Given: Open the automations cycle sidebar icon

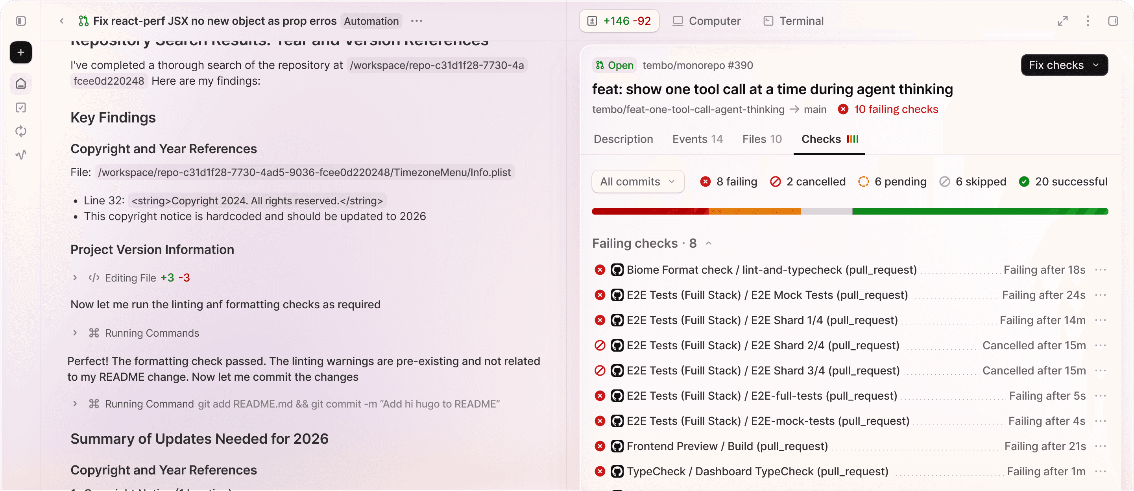Looking at the screenshot, I should pyautogui.click(x=21, y=131).
